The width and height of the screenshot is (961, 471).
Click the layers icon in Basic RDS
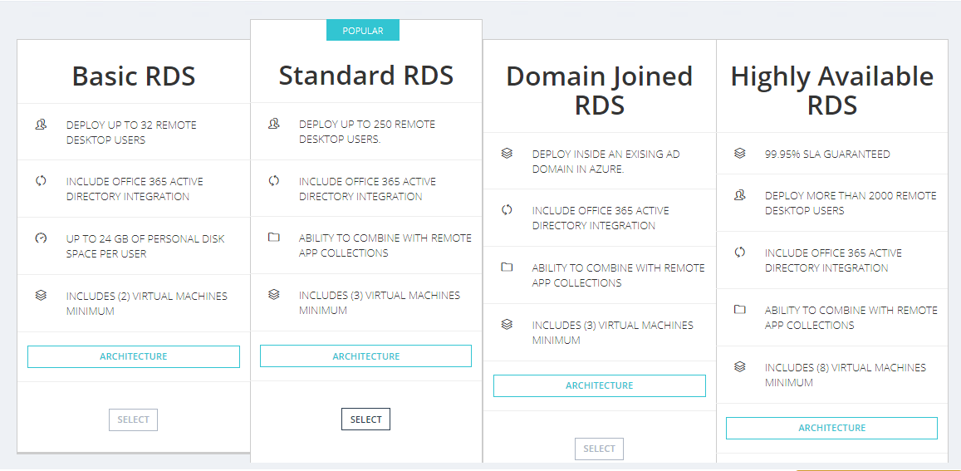[x=41, y=296]
